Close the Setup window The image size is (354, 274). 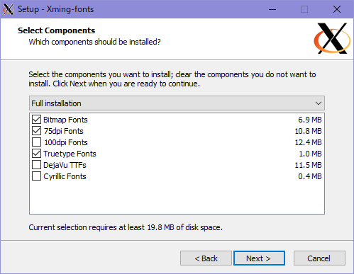[337, 9]
